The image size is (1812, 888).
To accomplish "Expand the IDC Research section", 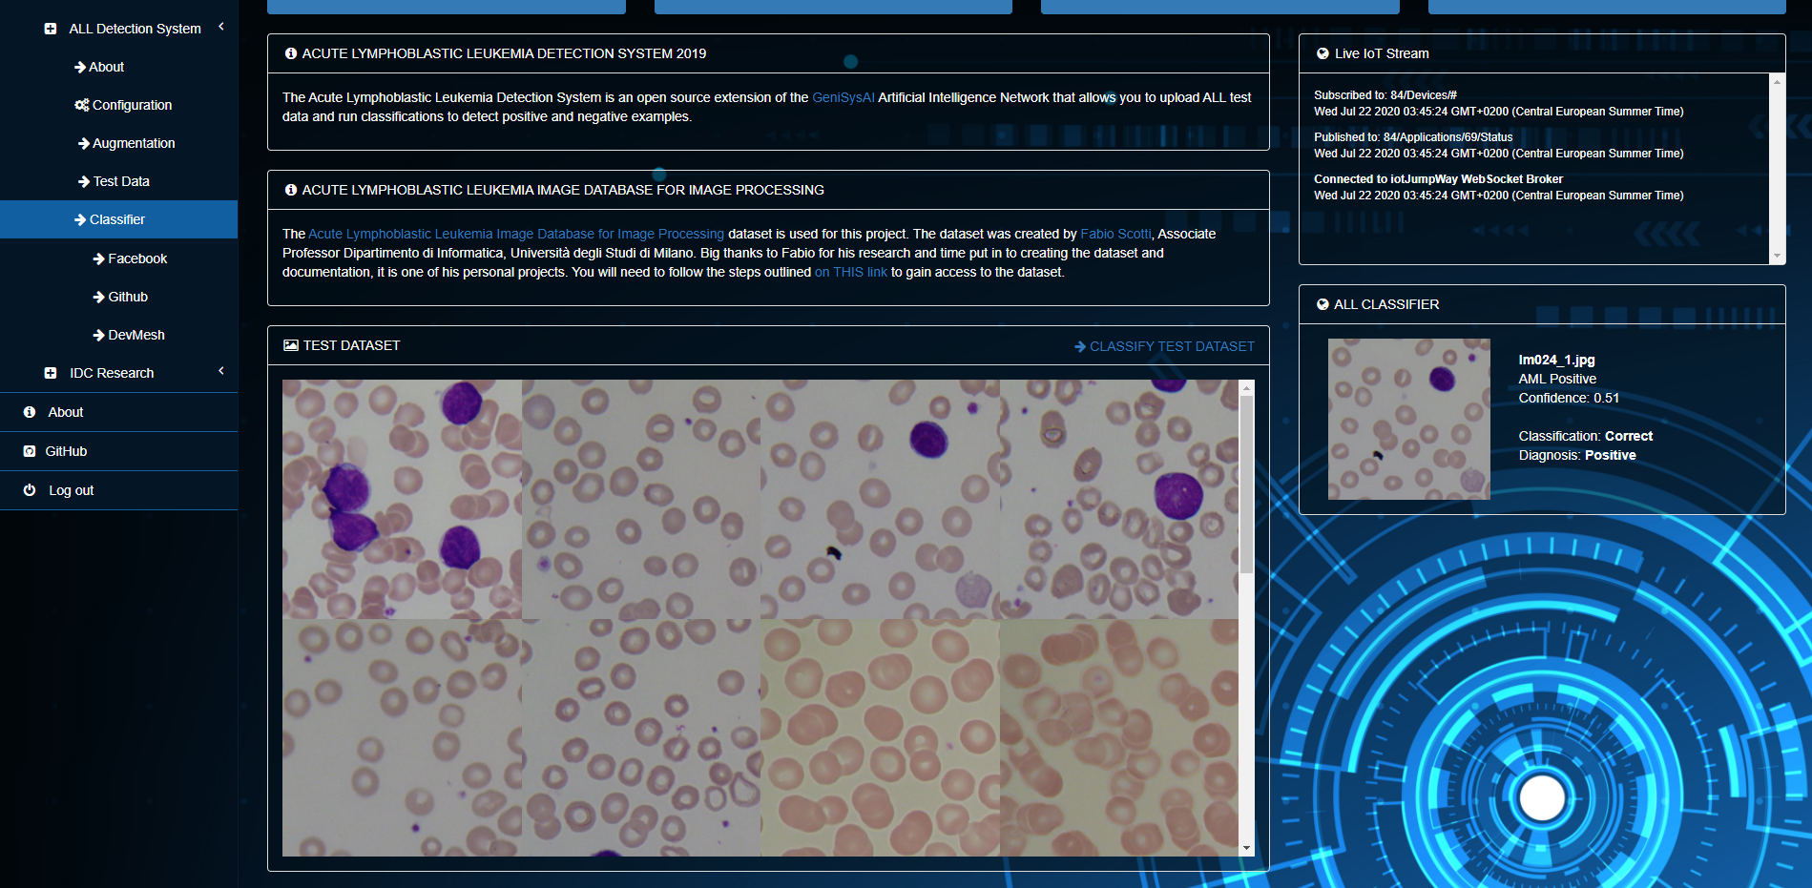I will pyautogui.click(x=112, y=373).
